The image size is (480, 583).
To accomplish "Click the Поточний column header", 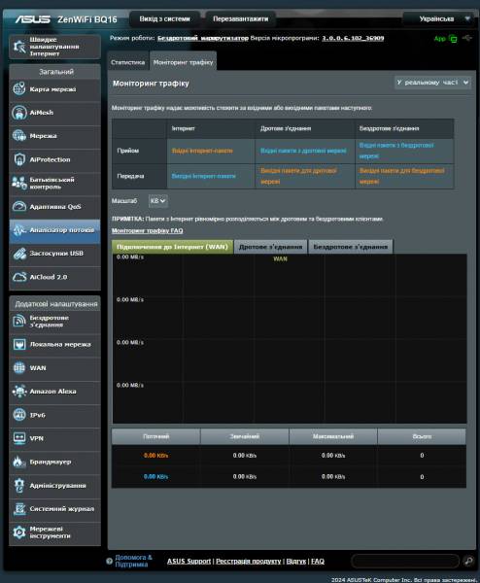I will pos(155,436).
